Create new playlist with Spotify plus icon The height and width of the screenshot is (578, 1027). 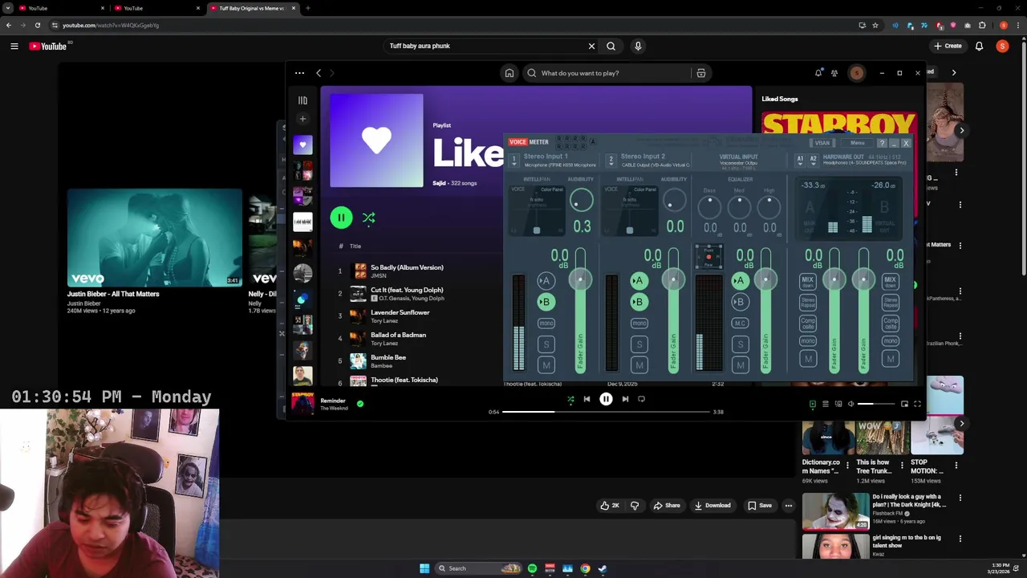point(302,119)
